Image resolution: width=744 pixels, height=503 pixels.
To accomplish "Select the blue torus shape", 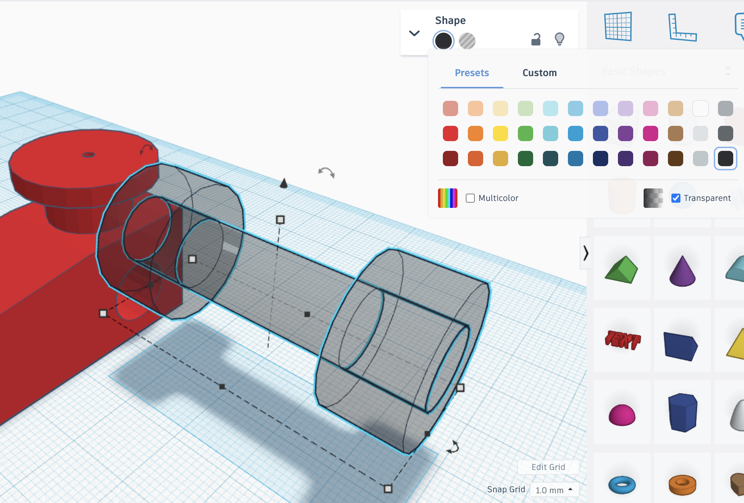I will (x=622, y=484).
